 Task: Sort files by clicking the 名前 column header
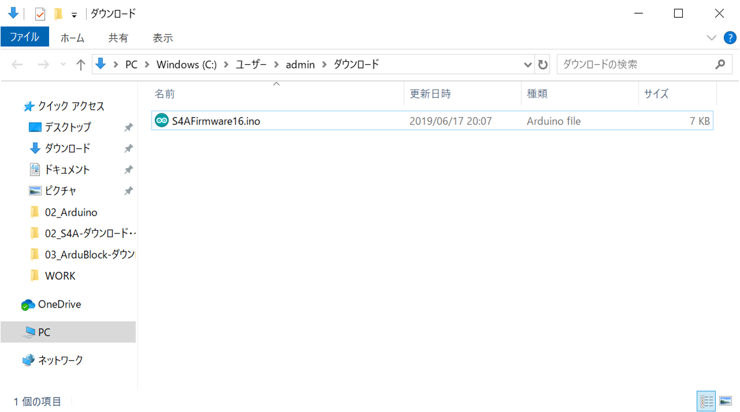tap(165, 93)
